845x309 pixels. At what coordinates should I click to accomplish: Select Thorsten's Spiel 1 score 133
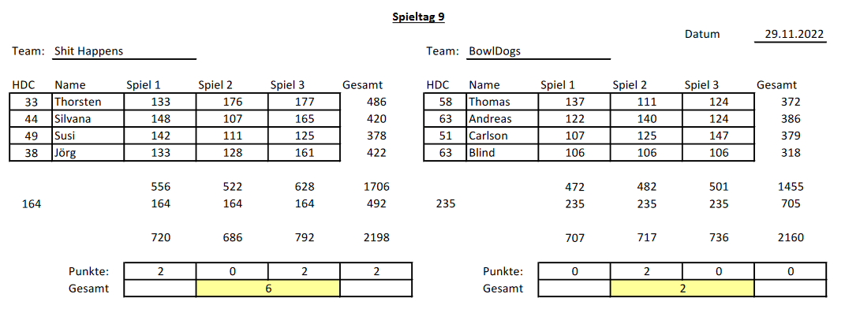coord(160,102)
